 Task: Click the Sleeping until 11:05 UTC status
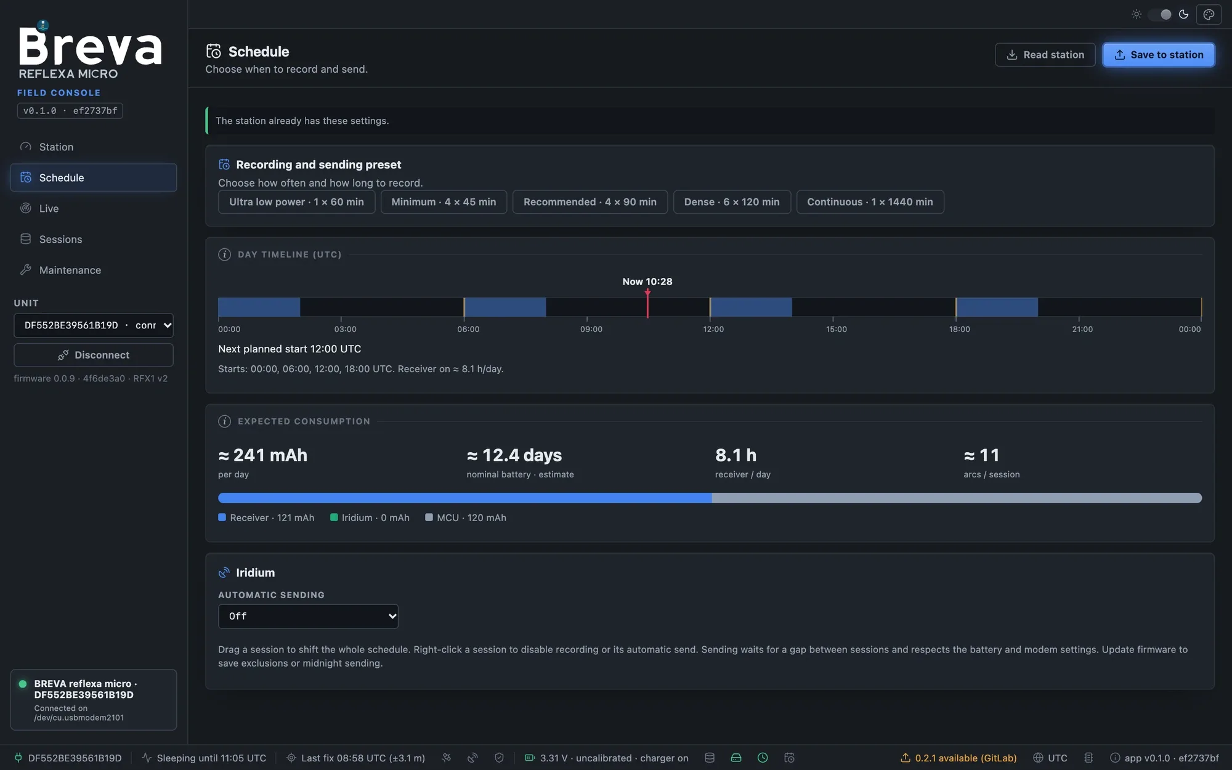point(205,758)
